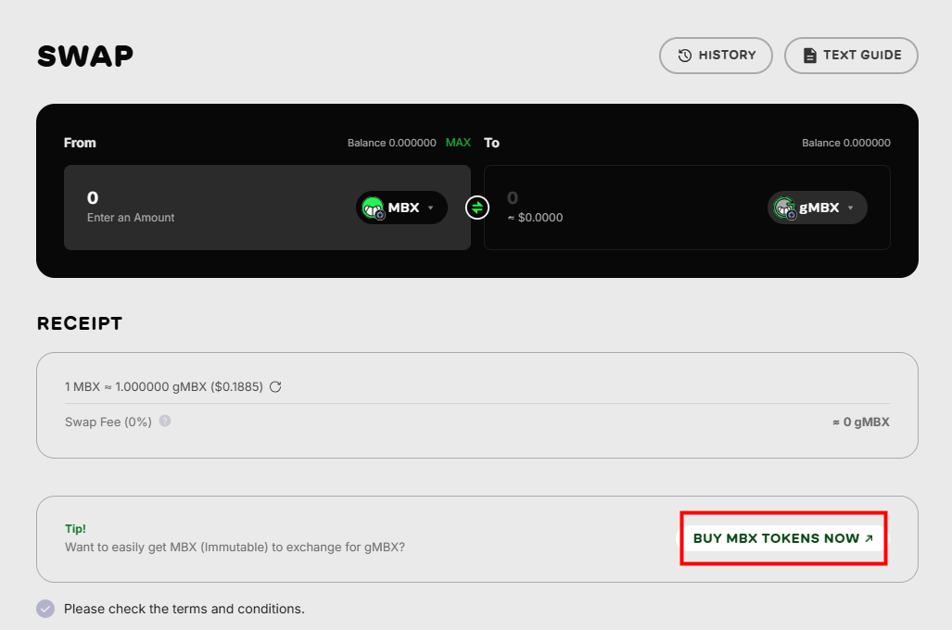Image resolution: width=952 pixels, height=630 pixels.
Task: Refresh the MBX to gMBX exchange rate
Action: click(275, 386)
